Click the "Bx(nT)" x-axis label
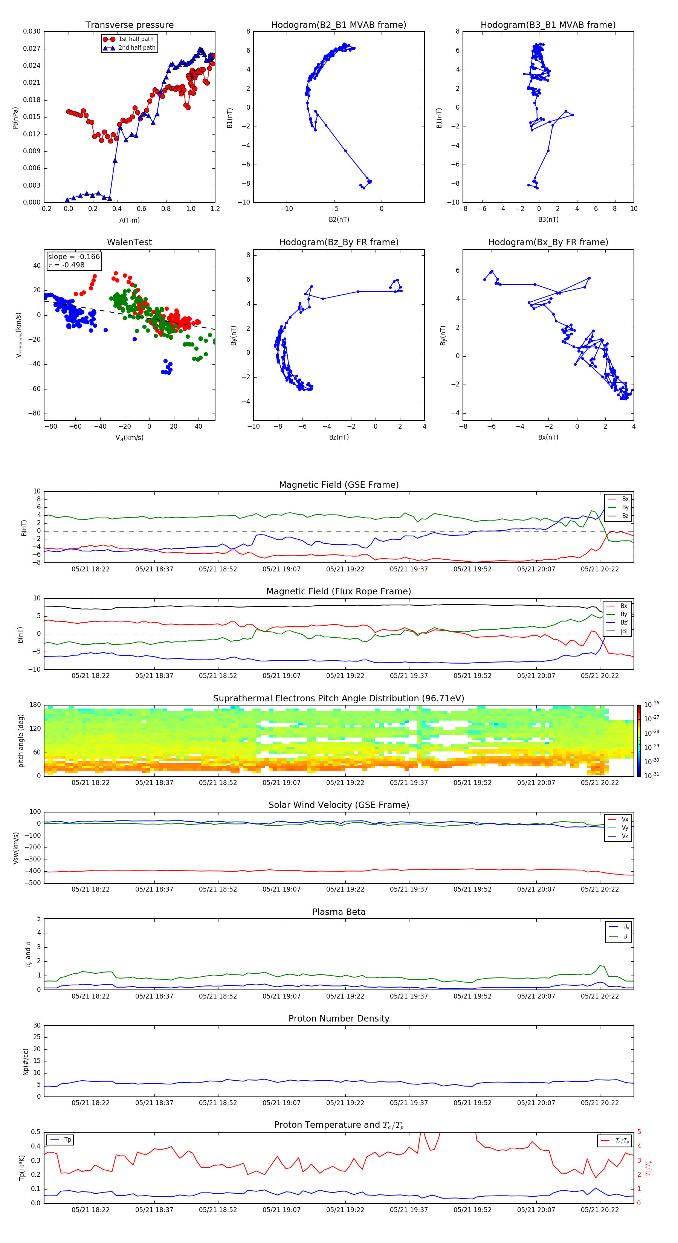The width and height of the screenshot is (678, 1243). point(548,437)
